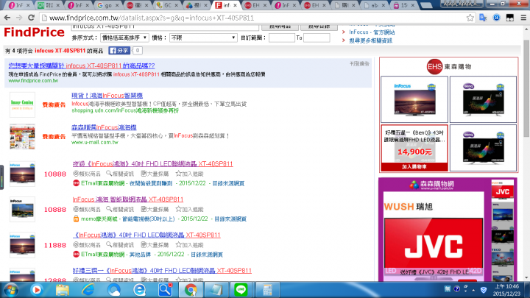
Task: Click InFocus TV thumbnail in EHS ad
Action: [414, 99]
